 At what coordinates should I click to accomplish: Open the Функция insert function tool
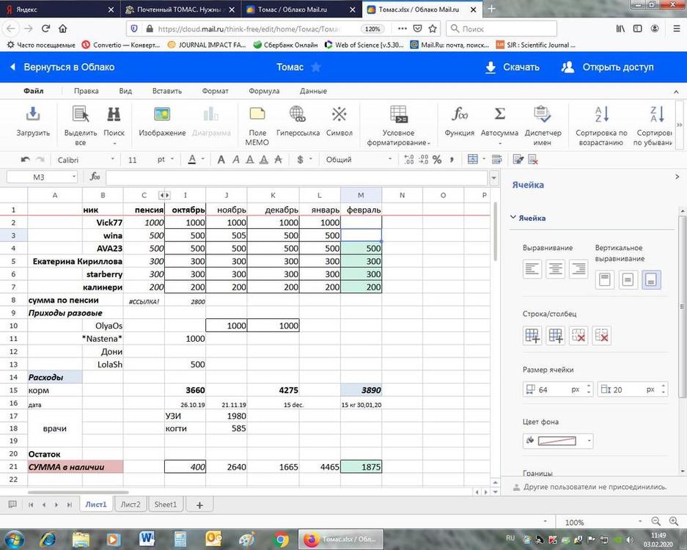(x=460, y=114)
